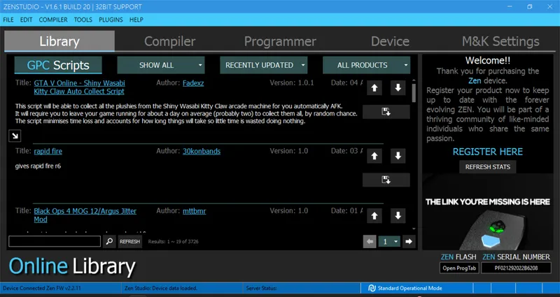Click the save-to-disk icon for rapid fire script
The image size is (560, 297).
[386, 180]
